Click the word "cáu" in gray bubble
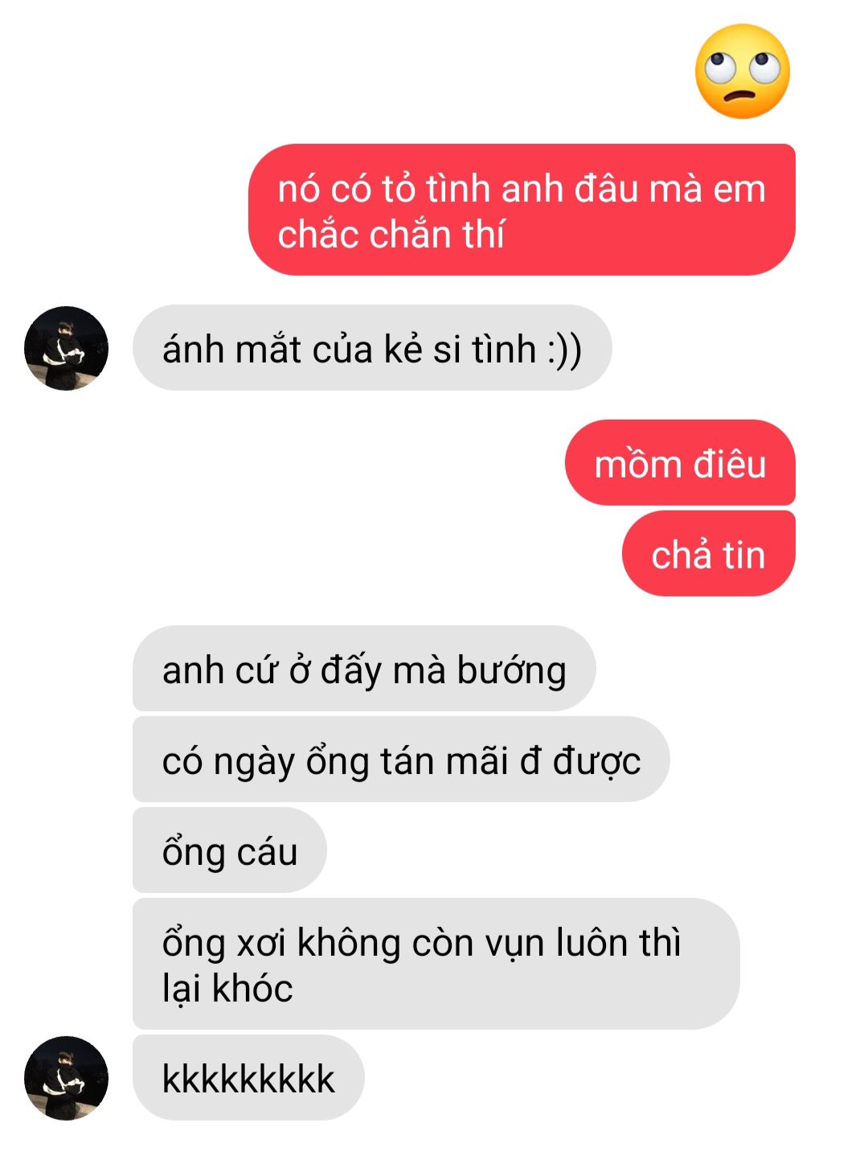 click(x=267, y=853)
